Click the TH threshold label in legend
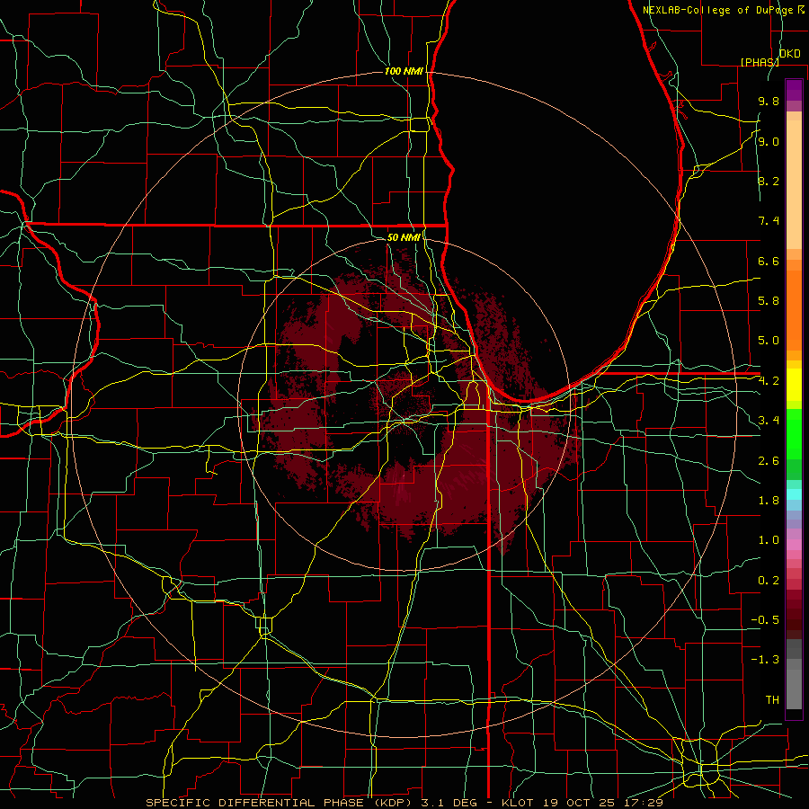Viewport: 809px width, 809px height. (x=772, y=700)
